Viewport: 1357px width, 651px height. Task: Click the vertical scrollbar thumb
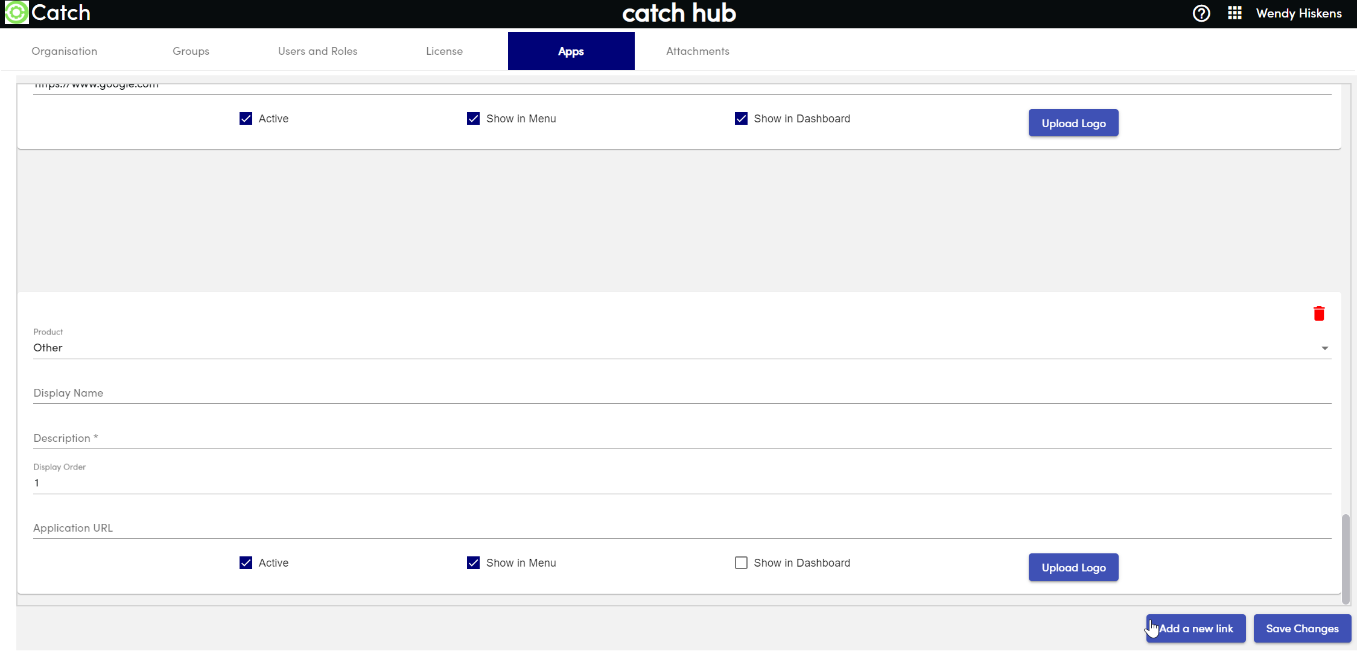[x=1345, y=558]
